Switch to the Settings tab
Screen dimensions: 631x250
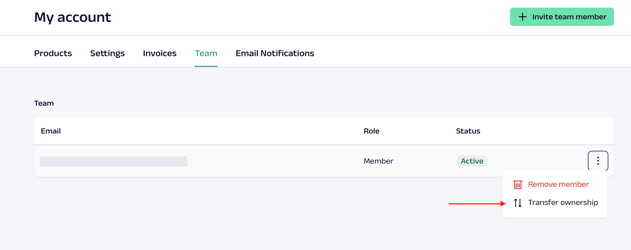(107, 53)
